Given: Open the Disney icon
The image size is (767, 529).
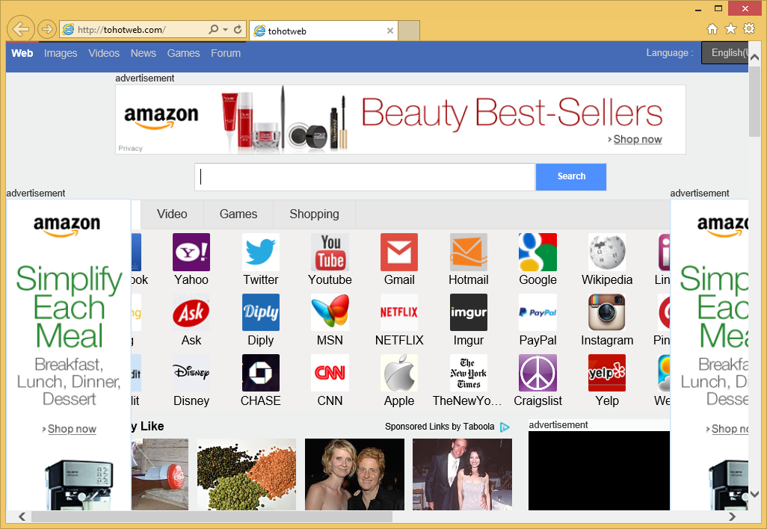Looking at the screenshot, I should pyautogui.click(x=191, y=373).
